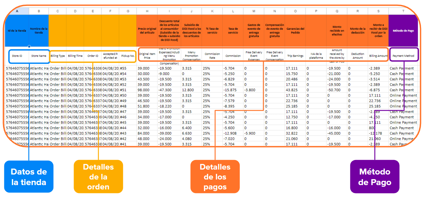The image size is (428, 197).
Task: Select the 'IVA de la plataforma' cell
Action: [x=316, y=56]
